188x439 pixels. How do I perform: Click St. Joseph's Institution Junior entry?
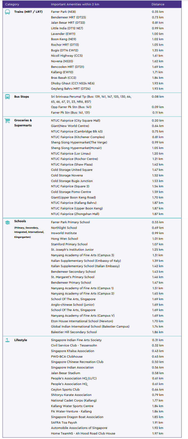[x=72, y=250]
